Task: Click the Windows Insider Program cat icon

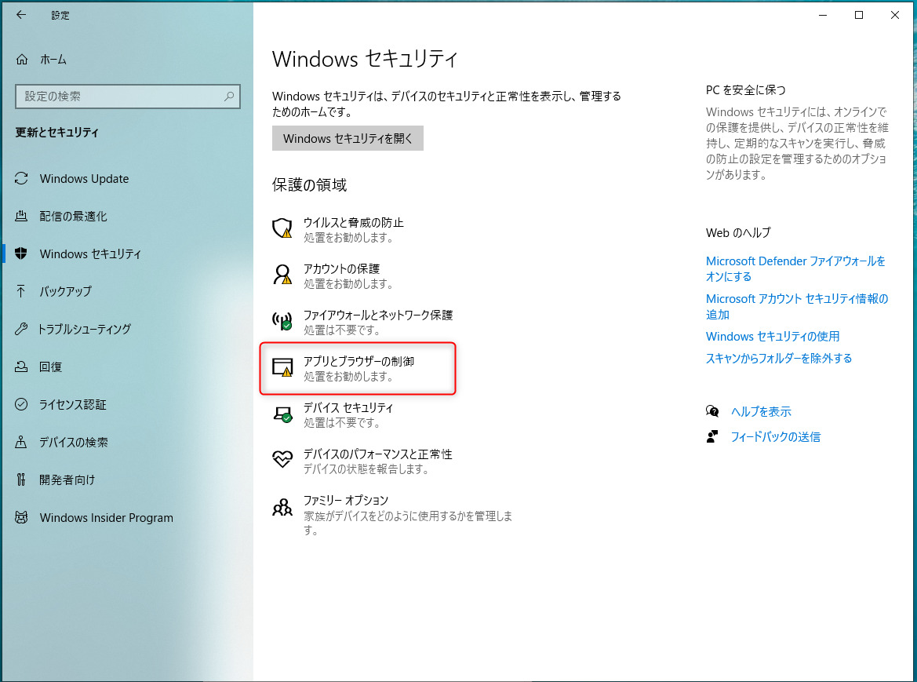Action: pyautogui.click(x=21, y=517)
